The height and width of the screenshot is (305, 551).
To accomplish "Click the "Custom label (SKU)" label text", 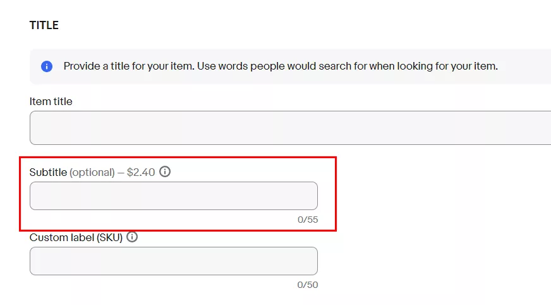I will pyautogui.click(x=76, y=237).
